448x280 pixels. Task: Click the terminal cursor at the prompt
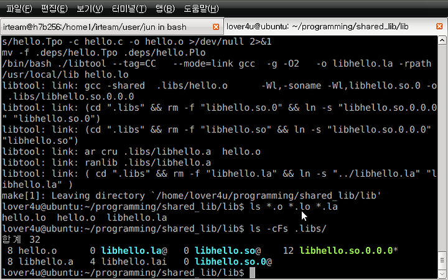[252, 273]
